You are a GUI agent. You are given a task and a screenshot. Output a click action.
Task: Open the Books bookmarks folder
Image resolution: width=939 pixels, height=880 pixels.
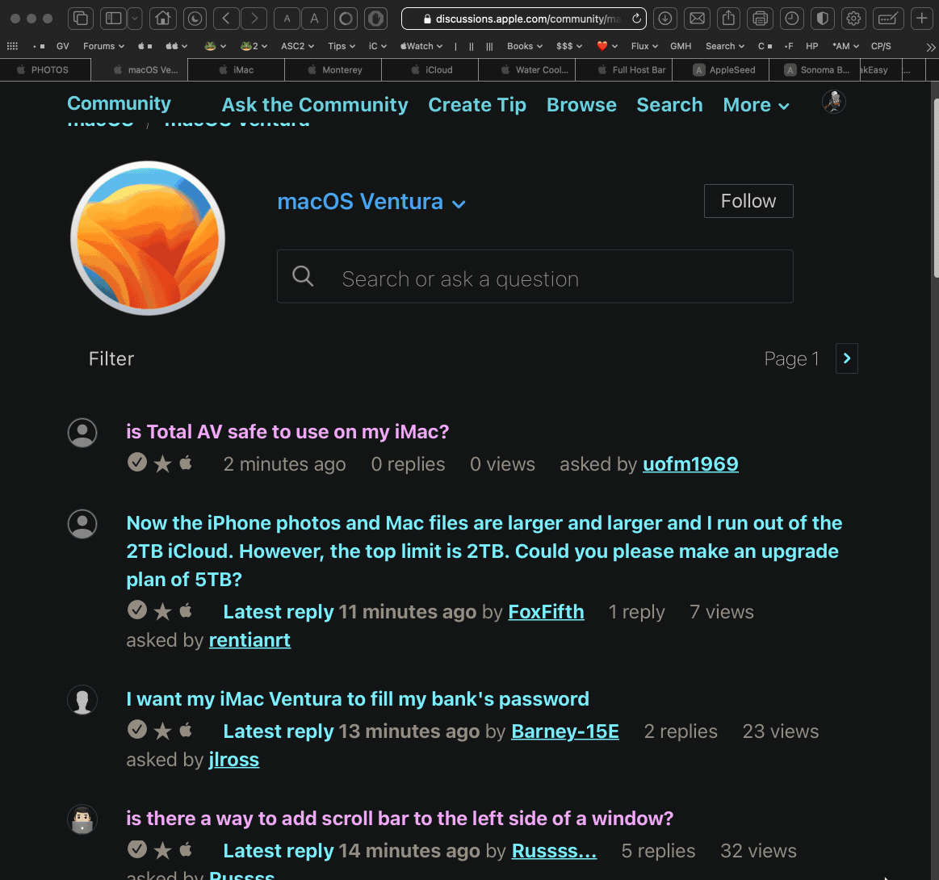coord(525,46)
